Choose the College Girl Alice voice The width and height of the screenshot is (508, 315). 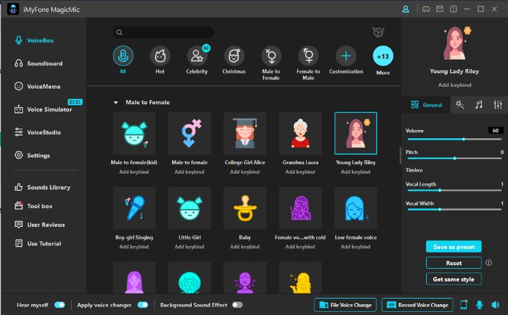[245, 133]
